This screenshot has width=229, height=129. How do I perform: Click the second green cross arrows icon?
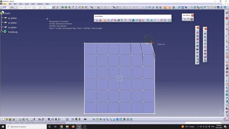66,7
